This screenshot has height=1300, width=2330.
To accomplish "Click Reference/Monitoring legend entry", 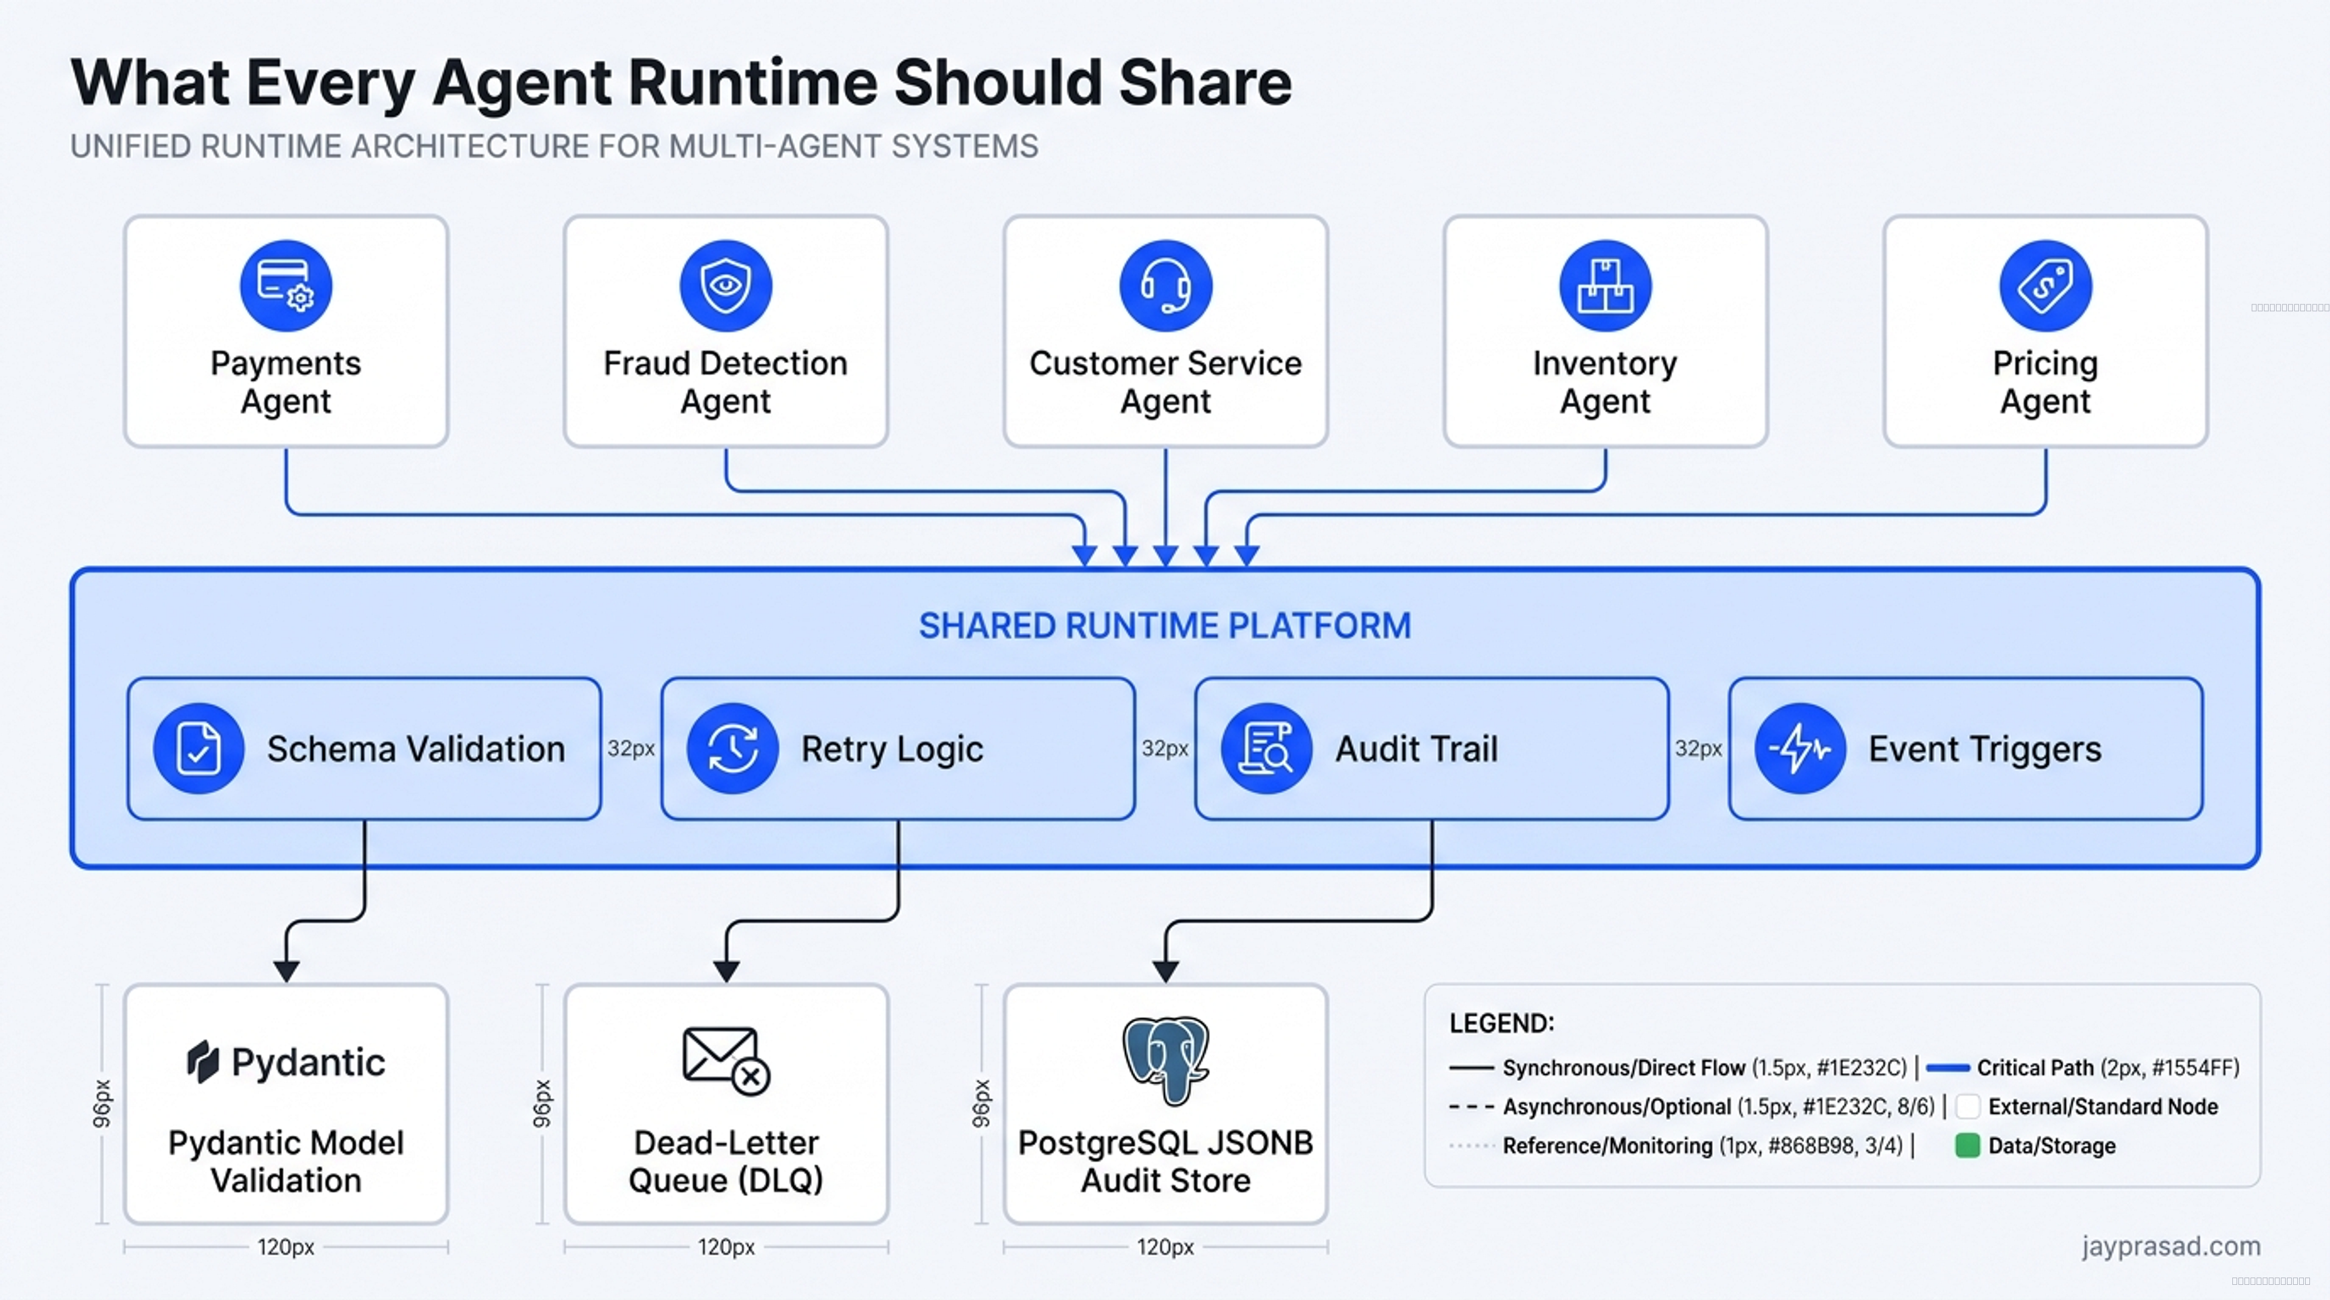I will (1702, 1145).
